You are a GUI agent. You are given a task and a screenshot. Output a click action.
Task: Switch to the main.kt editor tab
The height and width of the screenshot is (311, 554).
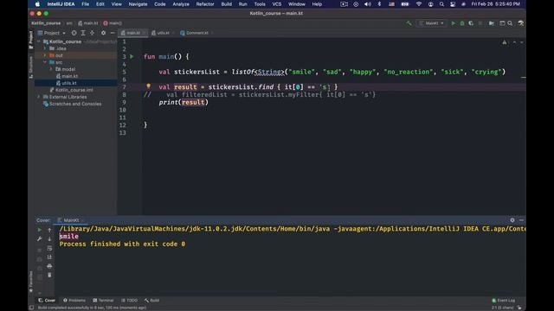coord(133,33)
